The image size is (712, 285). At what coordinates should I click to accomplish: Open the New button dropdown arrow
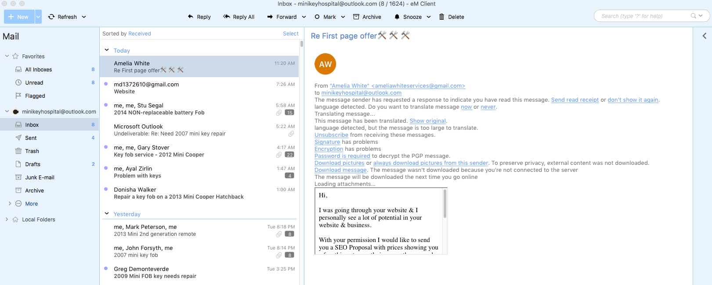[38, 17]
